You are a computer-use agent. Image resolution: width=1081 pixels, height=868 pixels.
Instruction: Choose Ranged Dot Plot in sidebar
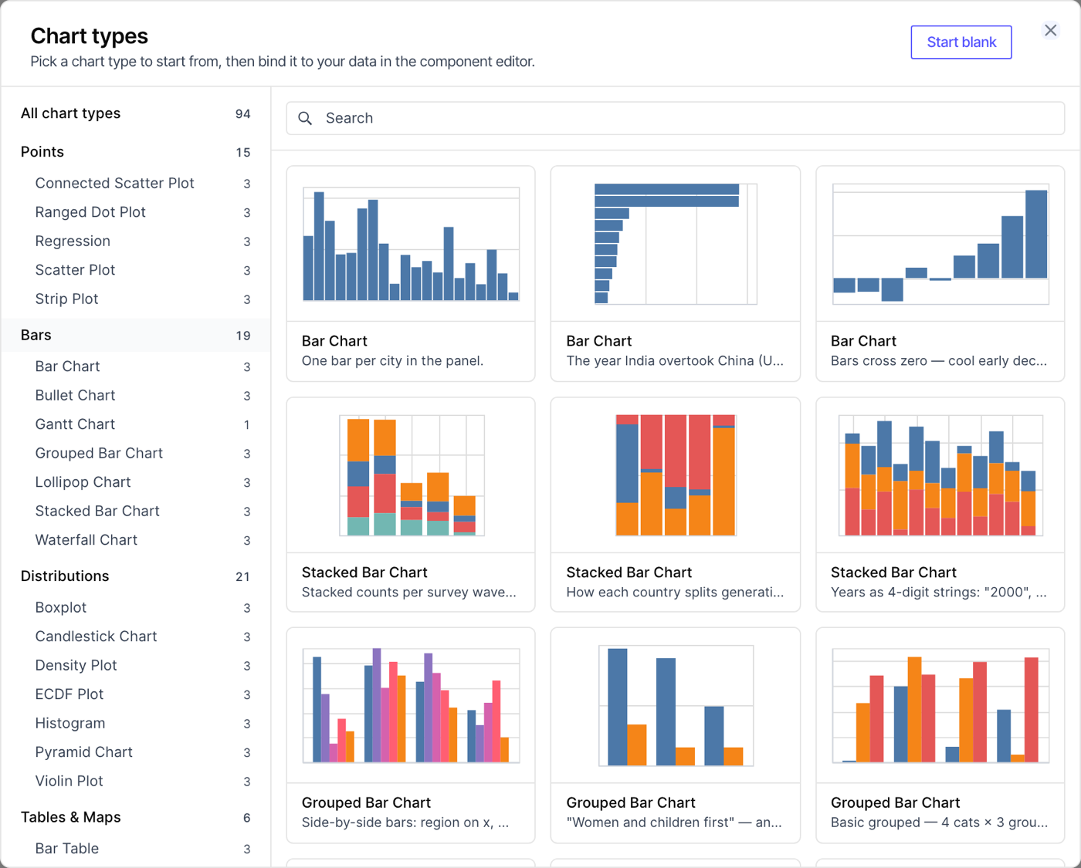coord(136,212)
